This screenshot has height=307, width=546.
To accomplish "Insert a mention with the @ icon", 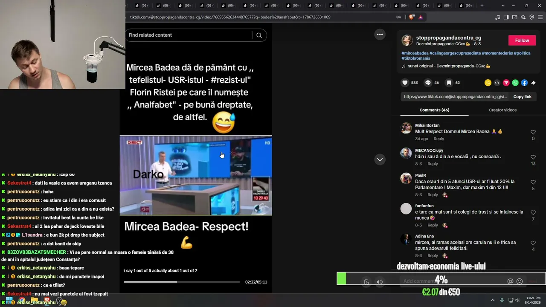I will point(510,281).
